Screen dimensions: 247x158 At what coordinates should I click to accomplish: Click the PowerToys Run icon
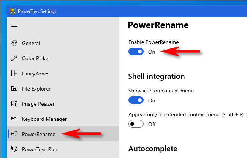click(x=14, y=149)
